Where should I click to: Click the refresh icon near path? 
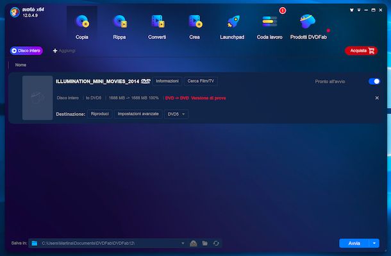pyautogui.click(x=216, y=243)
